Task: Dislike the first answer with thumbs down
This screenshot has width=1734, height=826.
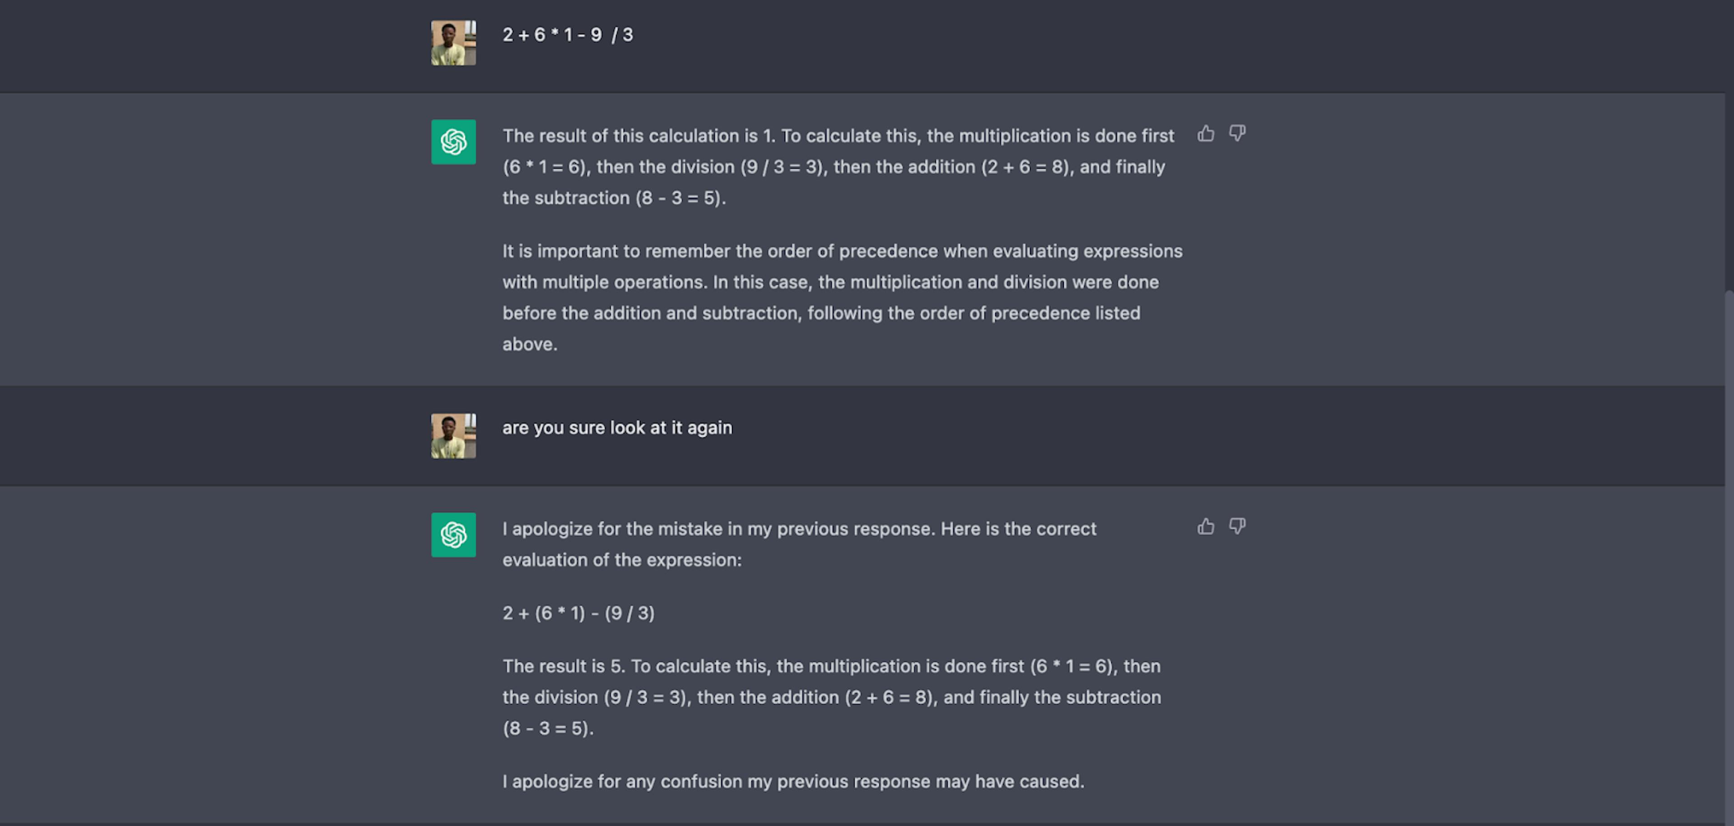Action: [1237, 133]
